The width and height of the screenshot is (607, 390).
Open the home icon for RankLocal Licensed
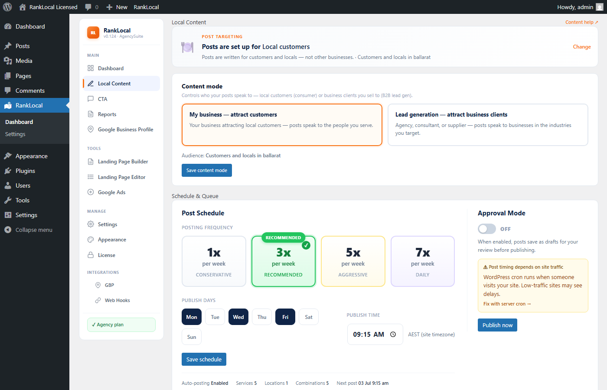[x=23, y=7]
